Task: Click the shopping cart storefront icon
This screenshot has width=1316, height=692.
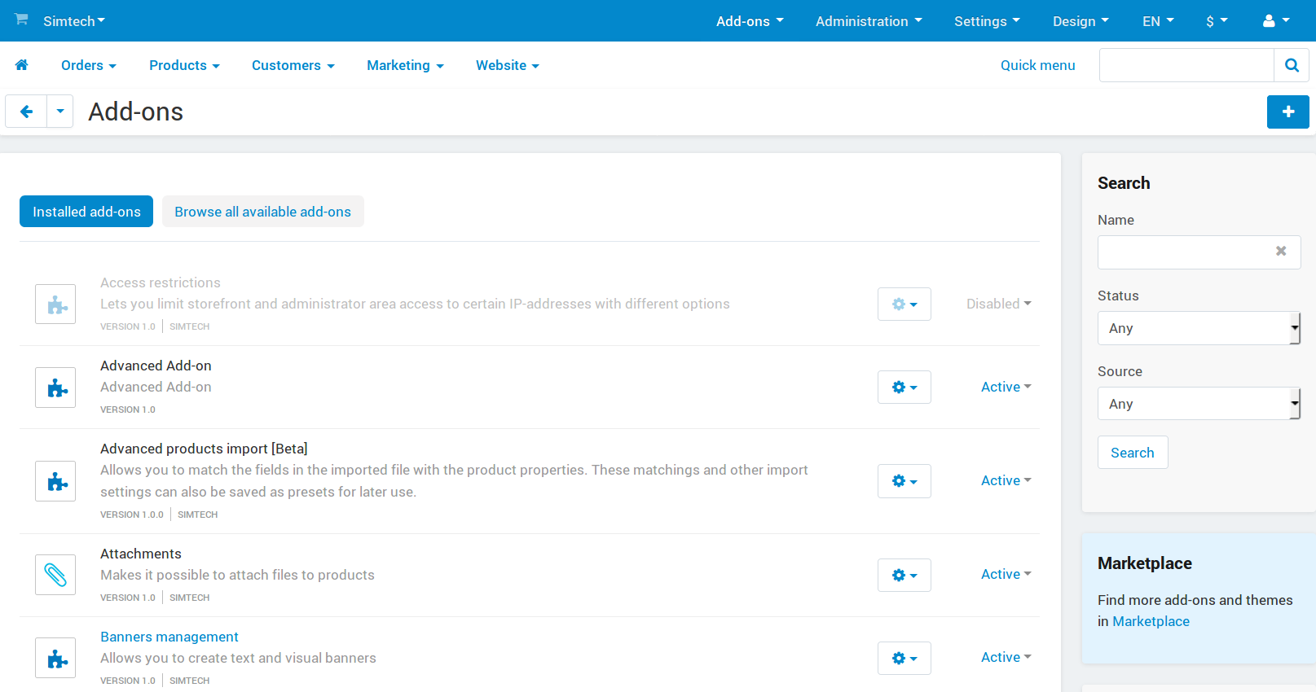Action: [21, 19]
